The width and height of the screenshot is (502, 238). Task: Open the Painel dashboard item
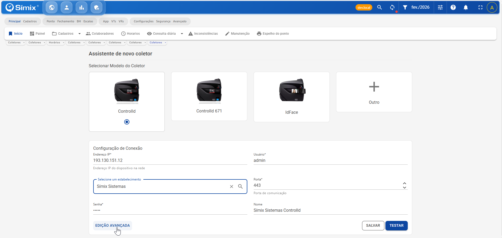coord(37,34)
